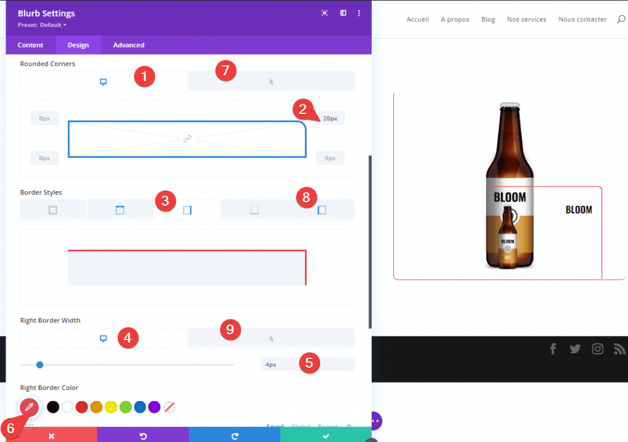This screenshot has width=628, height=442.
Task: Click the Border Styles section label
Action: [41, 192]
